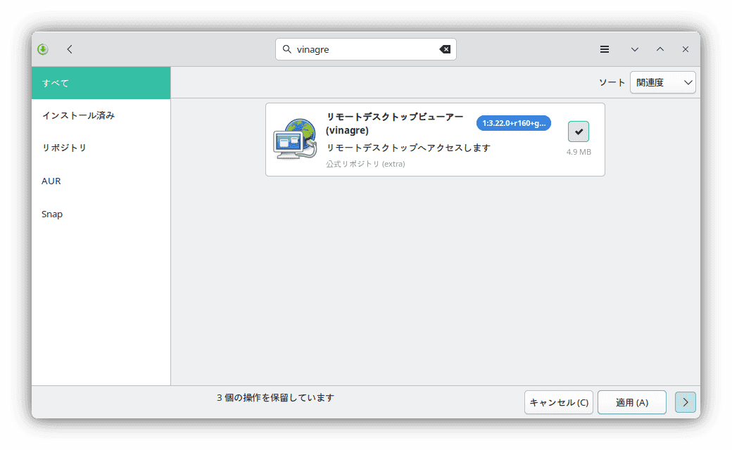The width and height of the screenshot is (732, 450).
Task: Close the Pamac window
Action: [685, 49]
